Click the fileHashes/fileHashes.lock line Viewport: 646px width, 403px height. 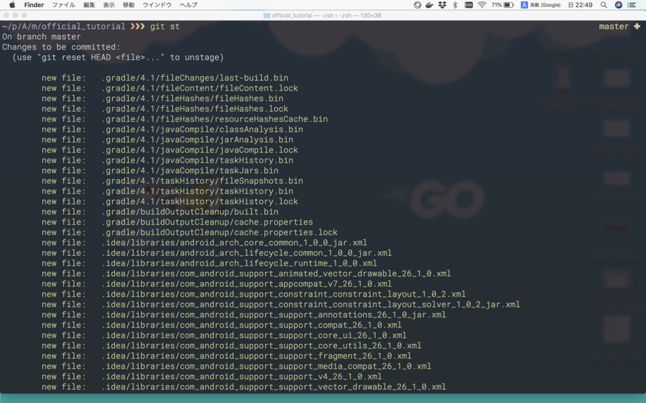165,108
